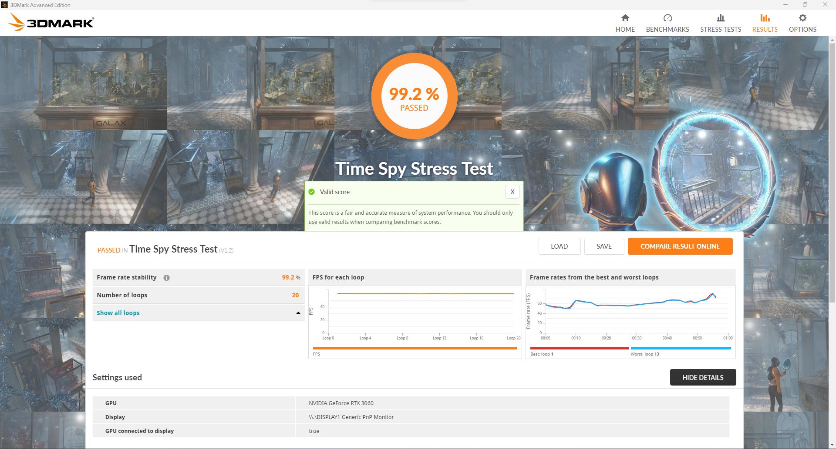The width and height of the screenshot is (836, 449).
Task: Click the green valid score checkmark icon
Action: coord(312,192)
